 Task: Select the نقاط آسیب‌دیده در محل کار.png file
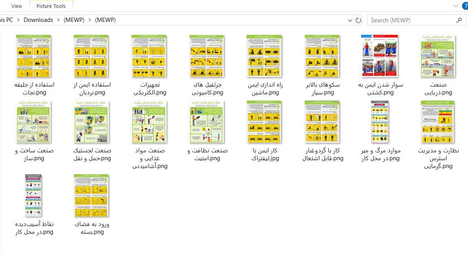tap(33, 196)
